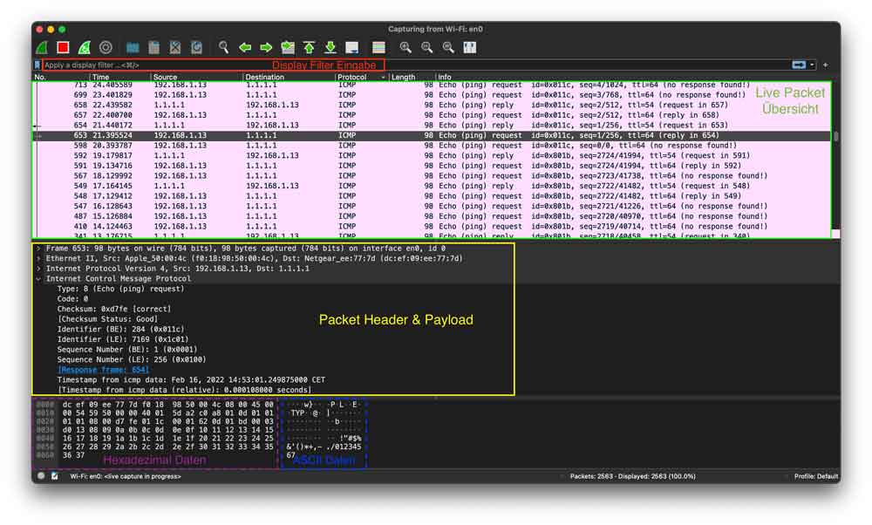
Task: Expand the Ethernet II header details
Action: 39,257
